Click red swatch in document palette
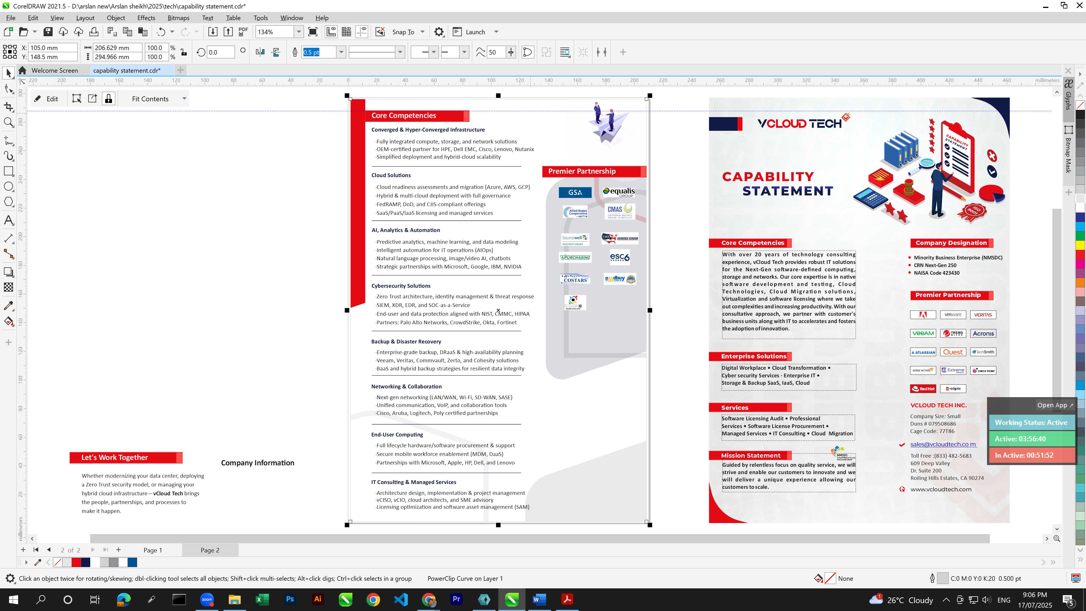Viewport: 1086px width, 611px height. pos(76,562)
